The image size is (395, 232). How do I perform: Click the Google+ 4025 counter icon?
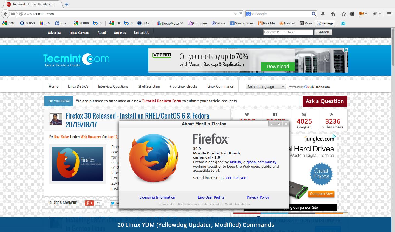coord(304,114)
